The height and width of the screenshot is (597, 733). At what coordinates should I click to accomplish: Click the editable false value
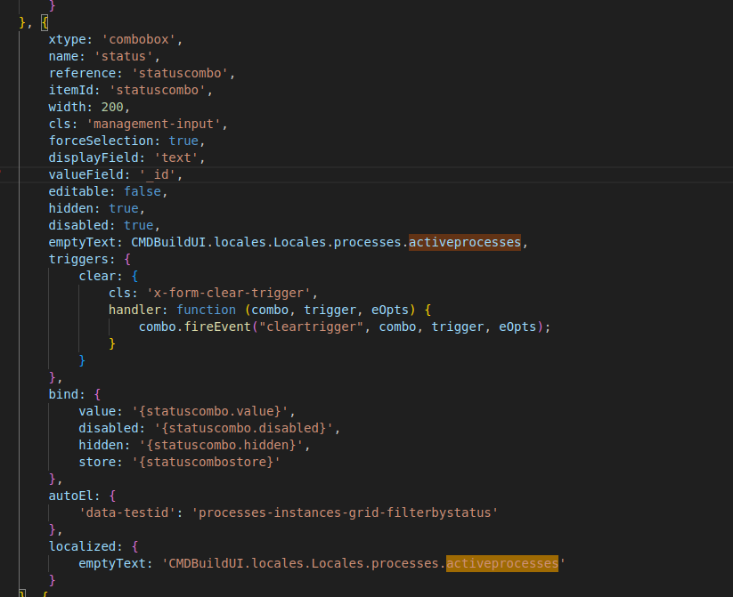point(143,191)
